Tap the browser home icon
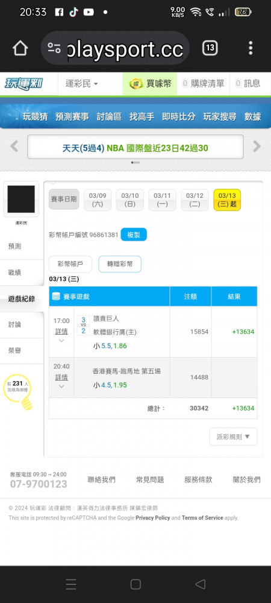 click(x=20, y=48)
